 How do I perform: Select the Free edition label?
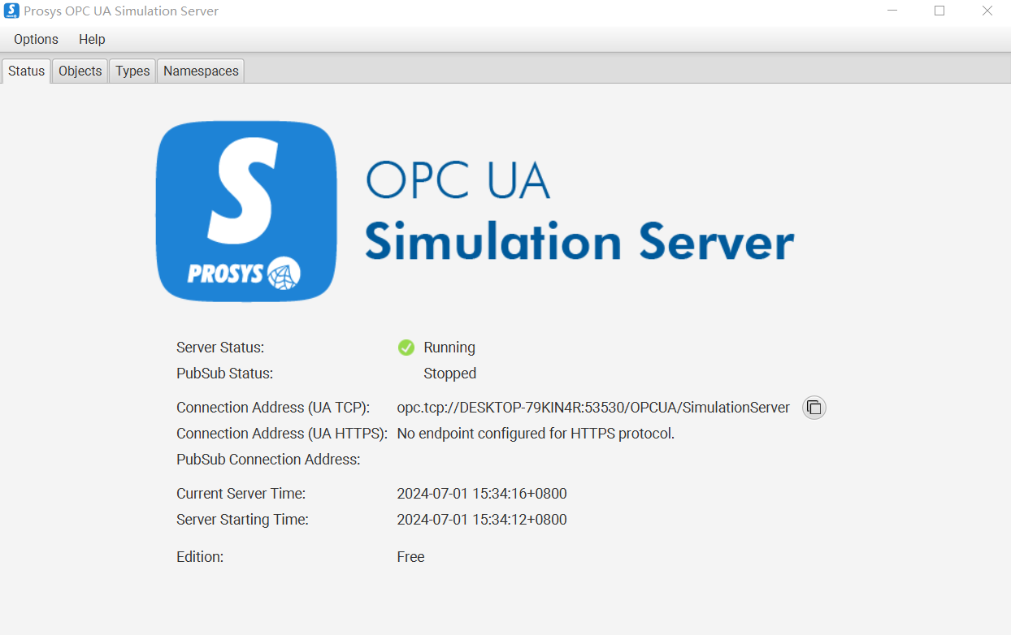[x=410, y=556]
